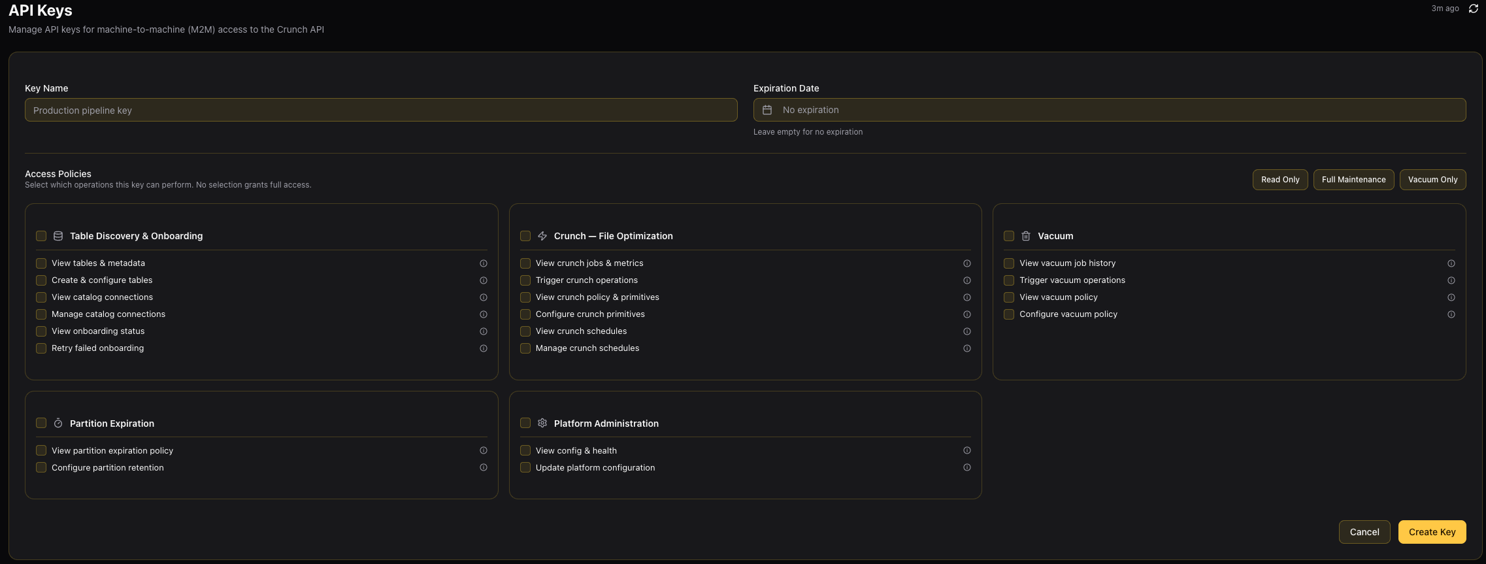Enable View tables & metadata permission
Screen dimensions: 1486x564
click(x=41, y=263)
